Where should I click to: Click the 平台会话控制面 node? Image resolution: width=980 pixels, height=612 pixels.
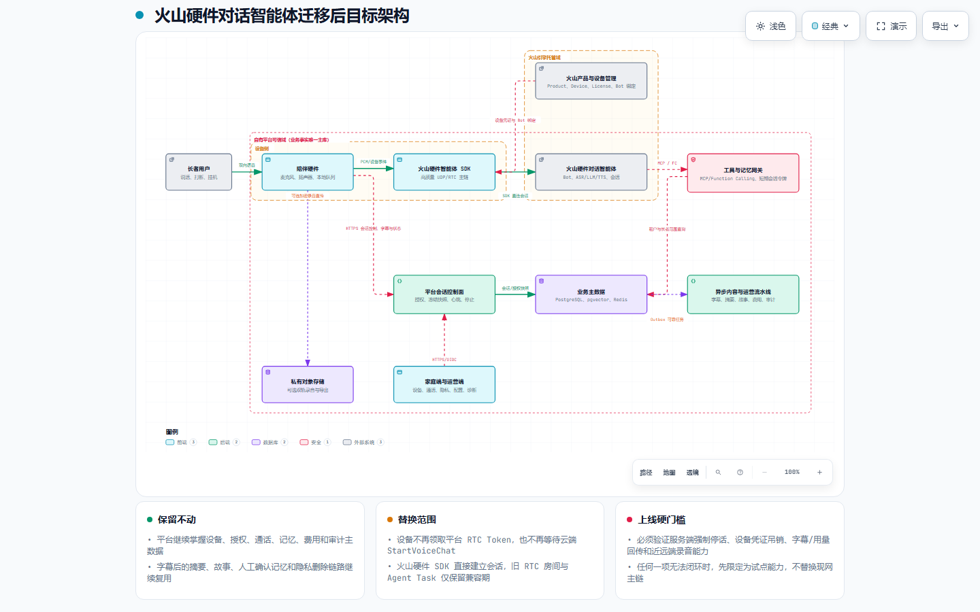point(444,294)
